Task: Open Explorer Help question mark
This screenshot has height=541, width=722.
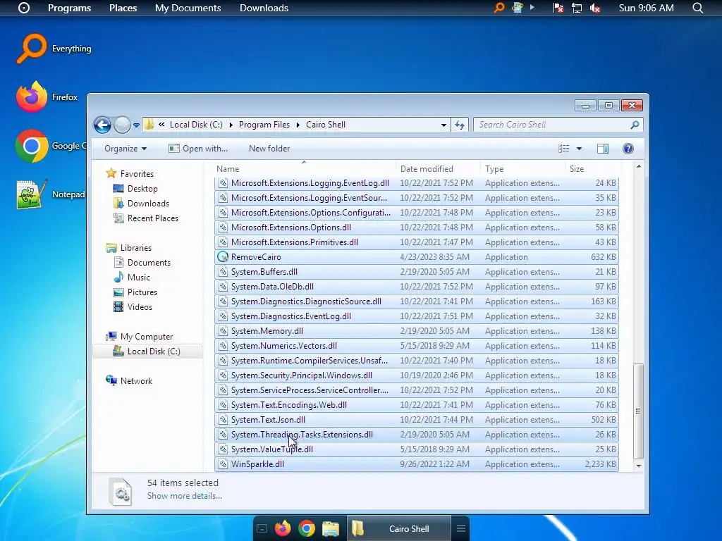Action: (x=628, y=149)
